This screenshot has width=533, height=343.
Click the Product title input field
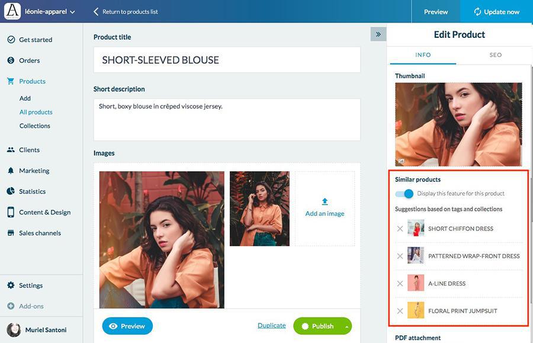[x=227, y=60]
